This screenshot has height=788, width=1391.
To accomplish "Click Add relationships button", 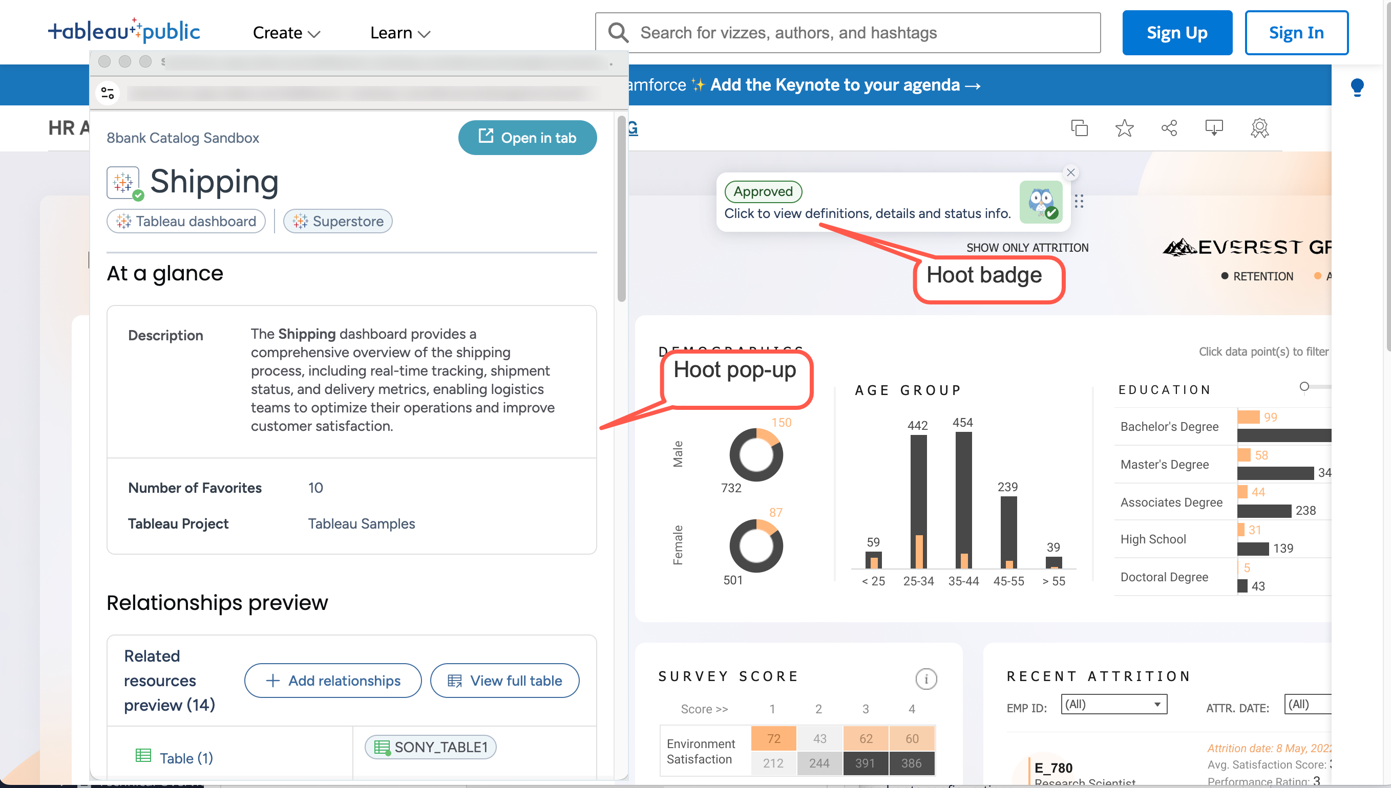I will 332,681.
